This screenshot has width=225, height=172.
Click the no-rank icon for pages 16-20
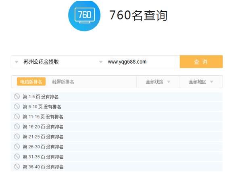point(17,126)
